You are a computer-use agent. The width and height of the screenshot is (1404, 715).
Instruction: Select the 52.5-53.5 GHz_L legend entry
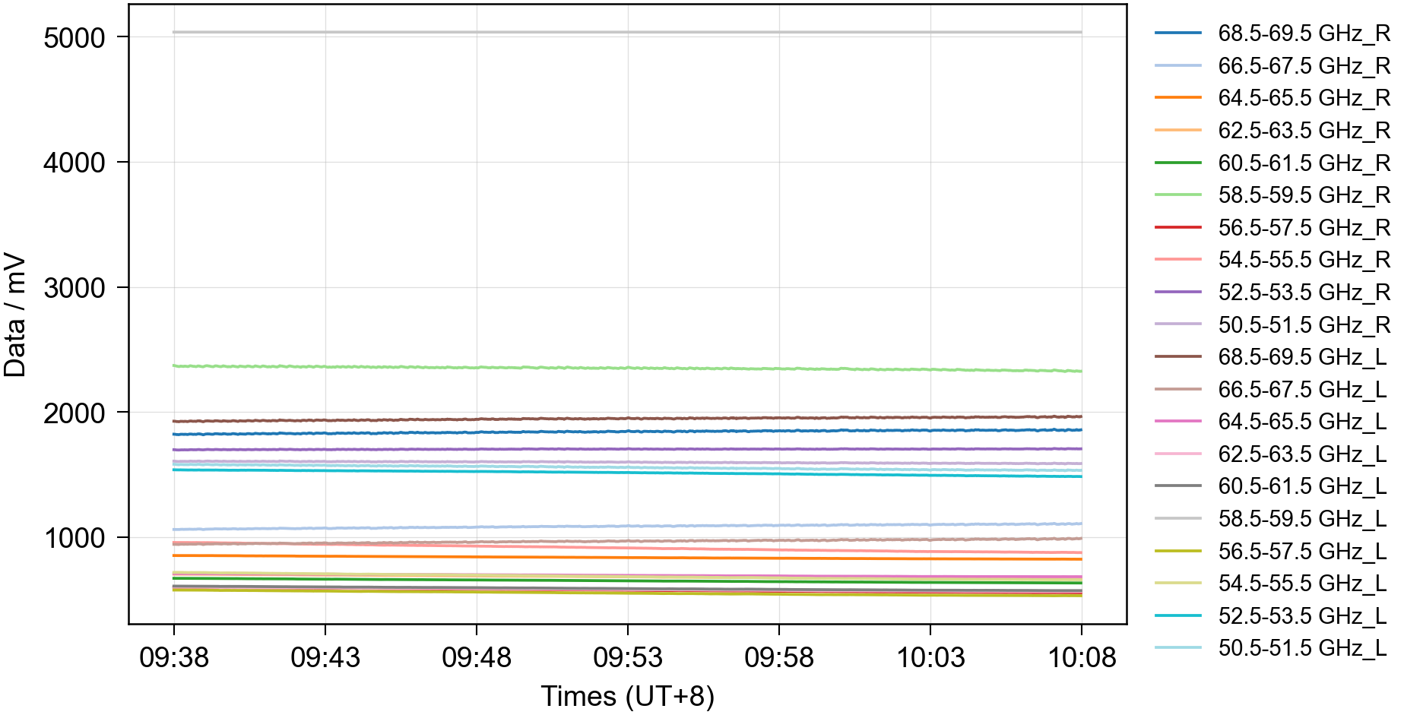pos(1302,615)
